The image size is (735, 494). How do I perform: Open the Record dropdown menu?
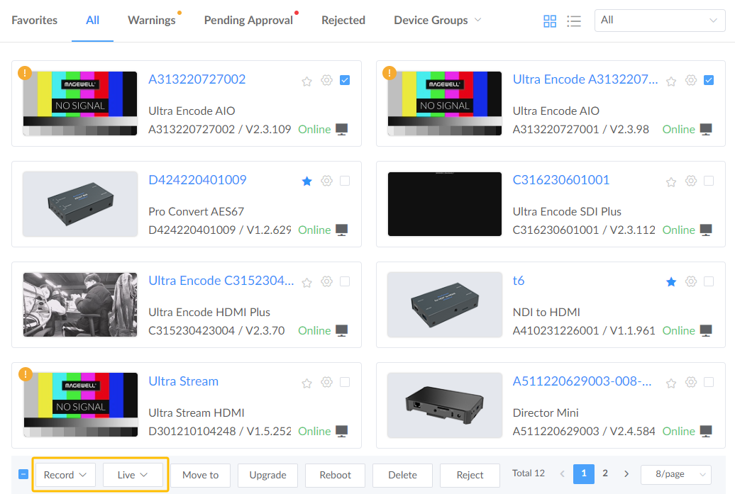click(65, 475)
